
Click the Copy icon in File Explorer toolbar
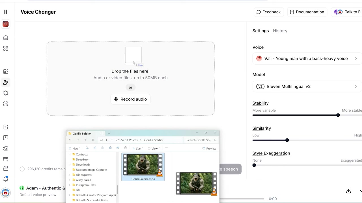pyautogui.click(x=95, y=148)
